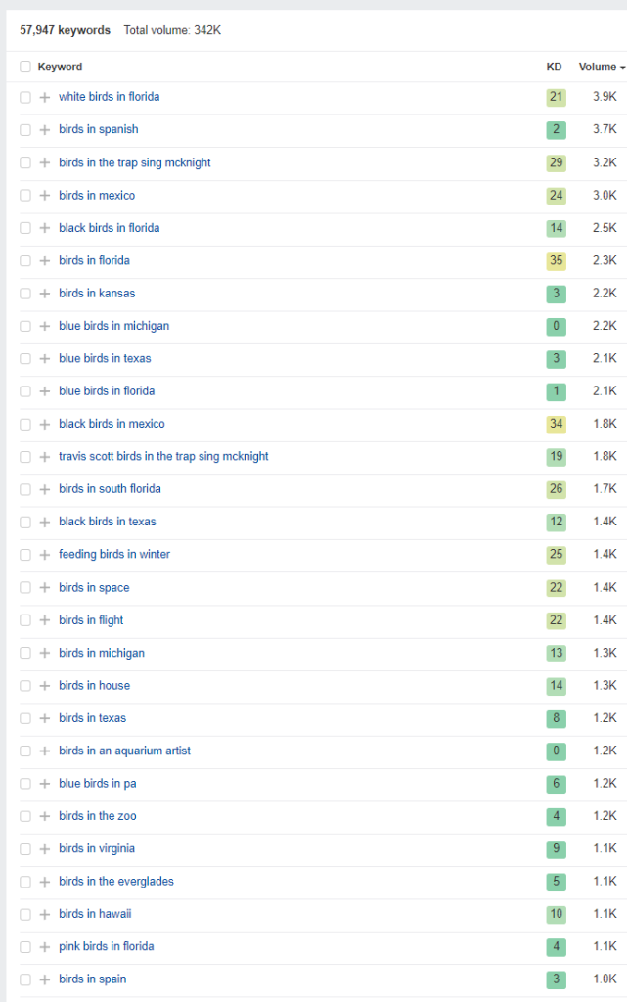Click plus icon beside 'pink birds in florida'
627x1002 pixels.
click(45, 947)
